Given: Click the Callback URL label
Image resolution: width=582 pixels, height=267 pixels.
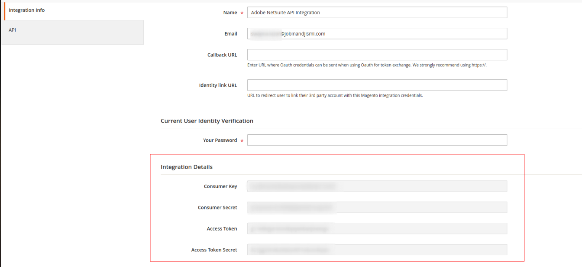Looking at the screenshot, I should coord(222,55).
